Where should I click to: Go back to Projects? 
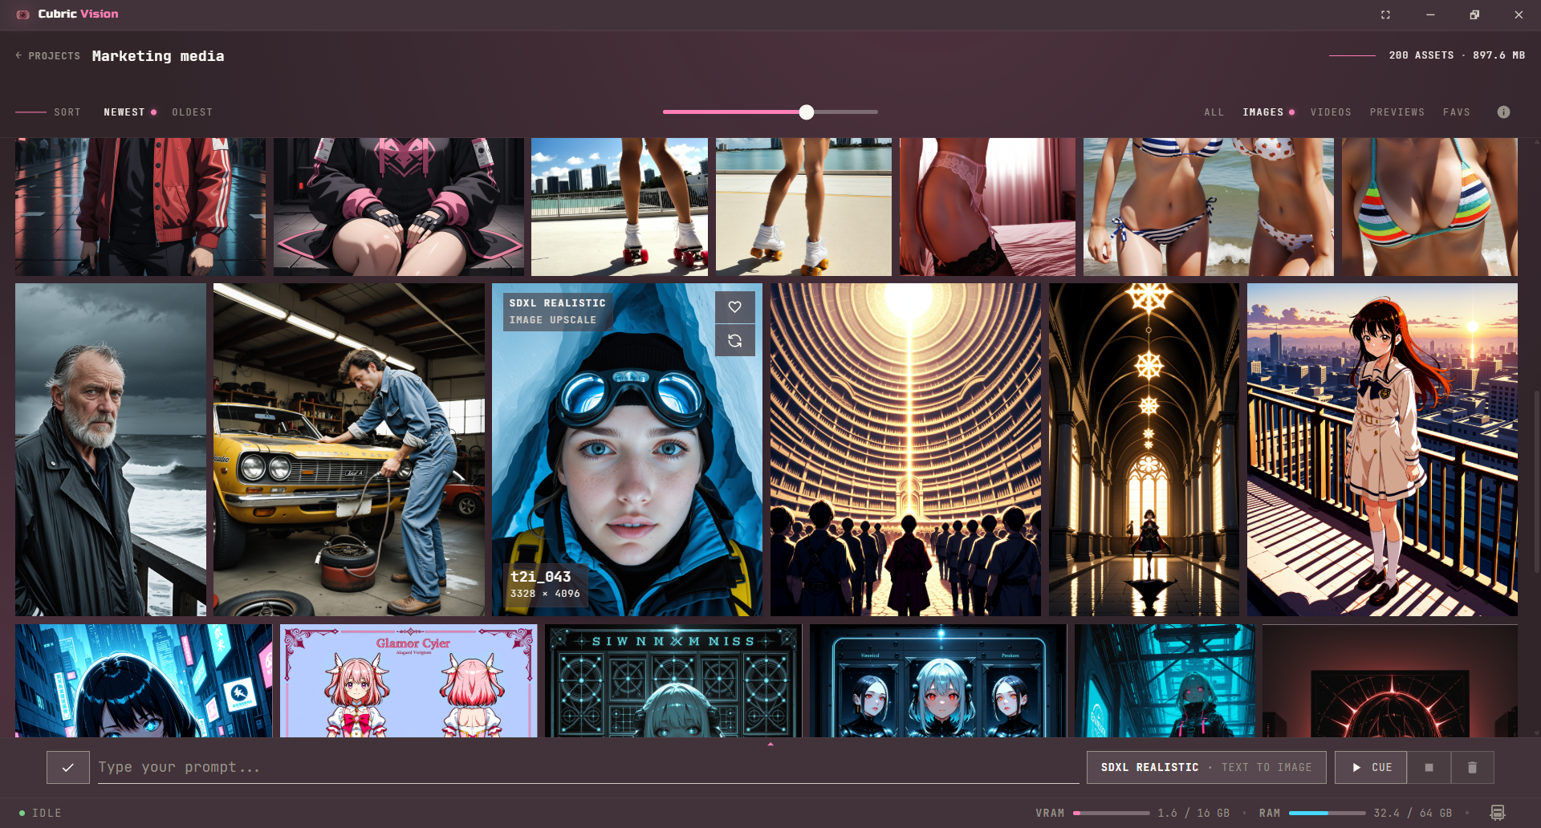[x=48, y=56]
